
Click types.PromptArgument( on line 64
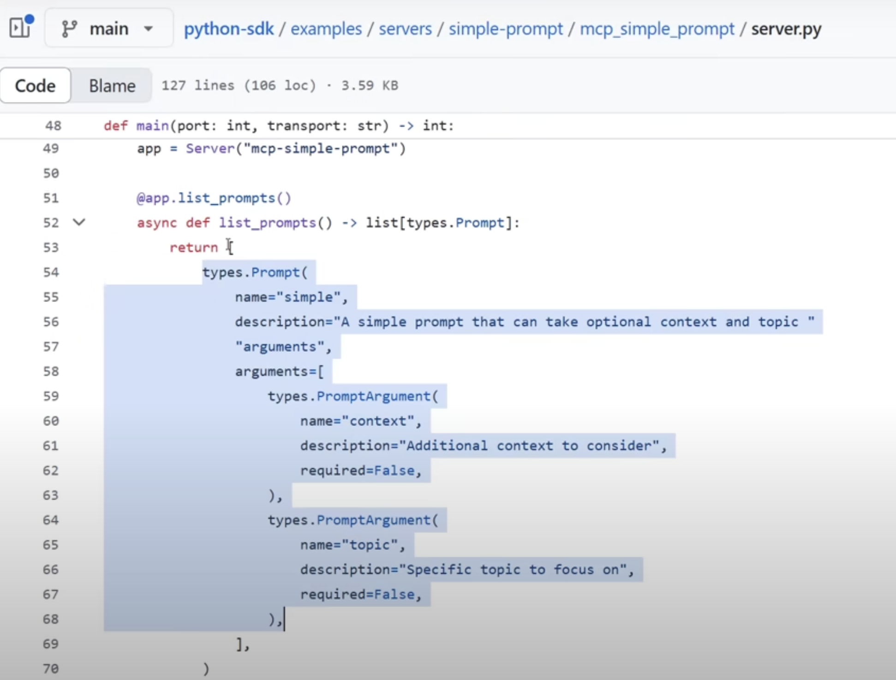pyautogui.click(x=353, y=520)
